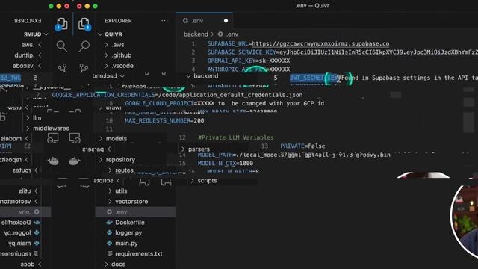Click the SUPABASE_SERVICE_KEY variable name
The height and width of the screenshot is (269, 478).
pos(241,52)
